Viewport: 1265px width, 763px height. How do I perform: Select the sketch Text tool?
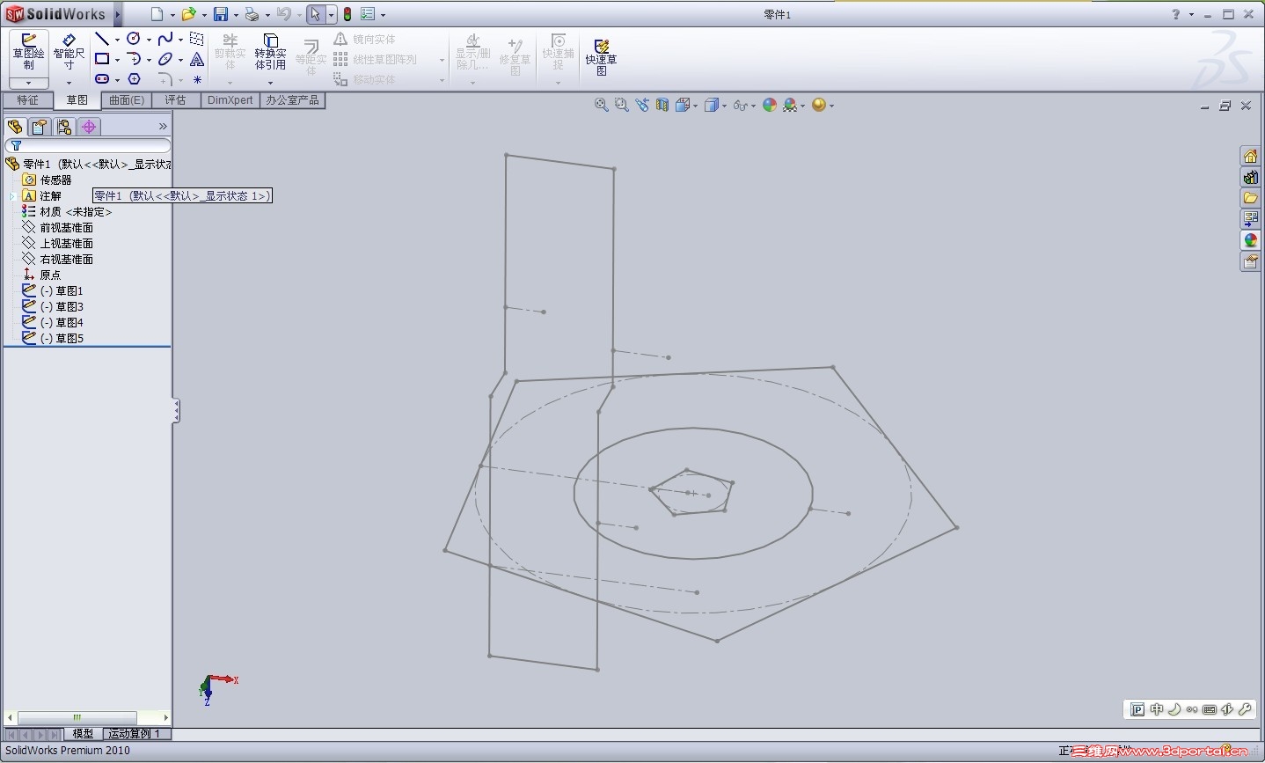click(197, 59)
